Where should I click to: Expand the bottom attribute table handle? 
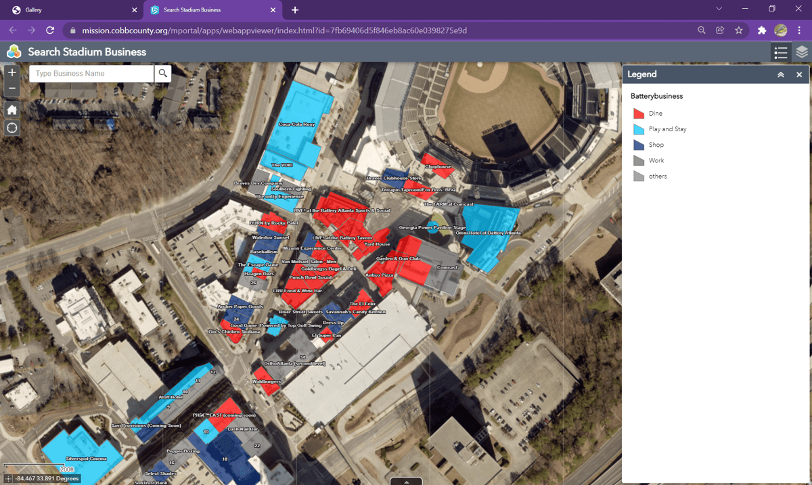(406, 481)
